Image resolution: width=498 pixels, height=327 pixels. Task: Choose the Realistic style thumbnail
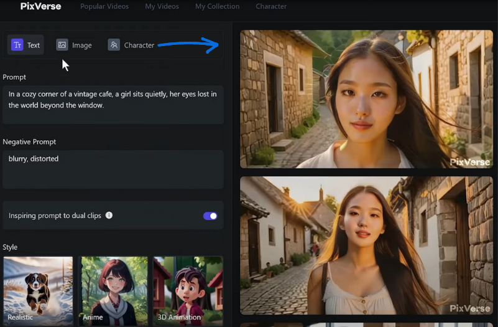click(38, 291)
